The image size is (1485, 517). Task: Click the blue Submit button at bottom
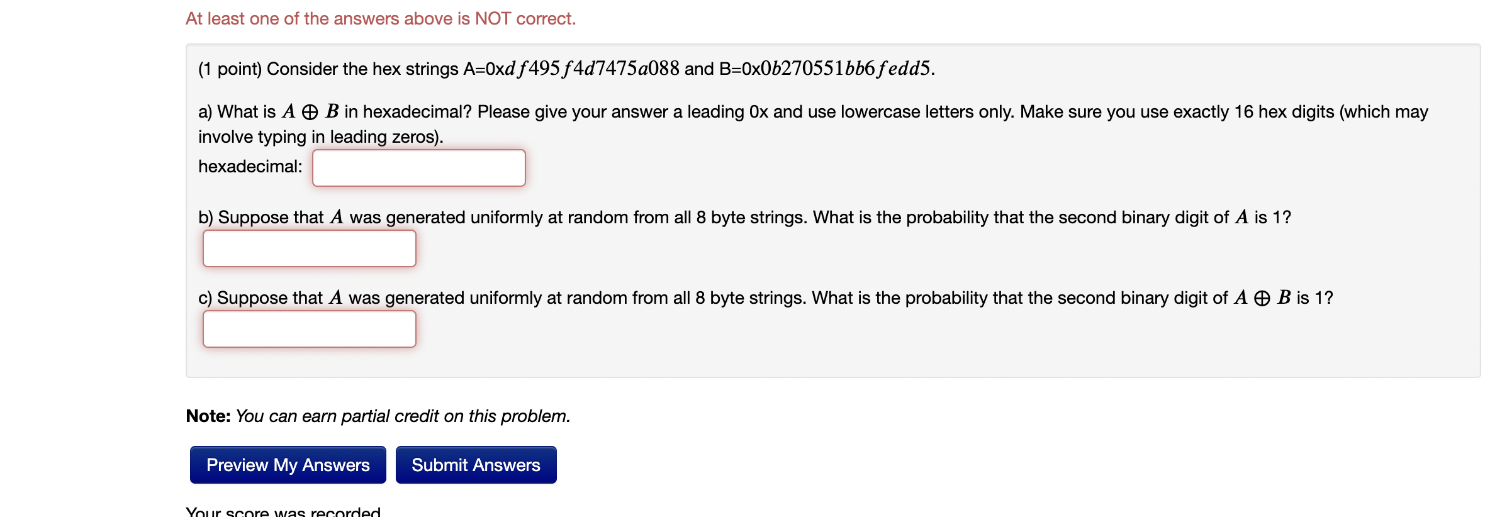476,465
